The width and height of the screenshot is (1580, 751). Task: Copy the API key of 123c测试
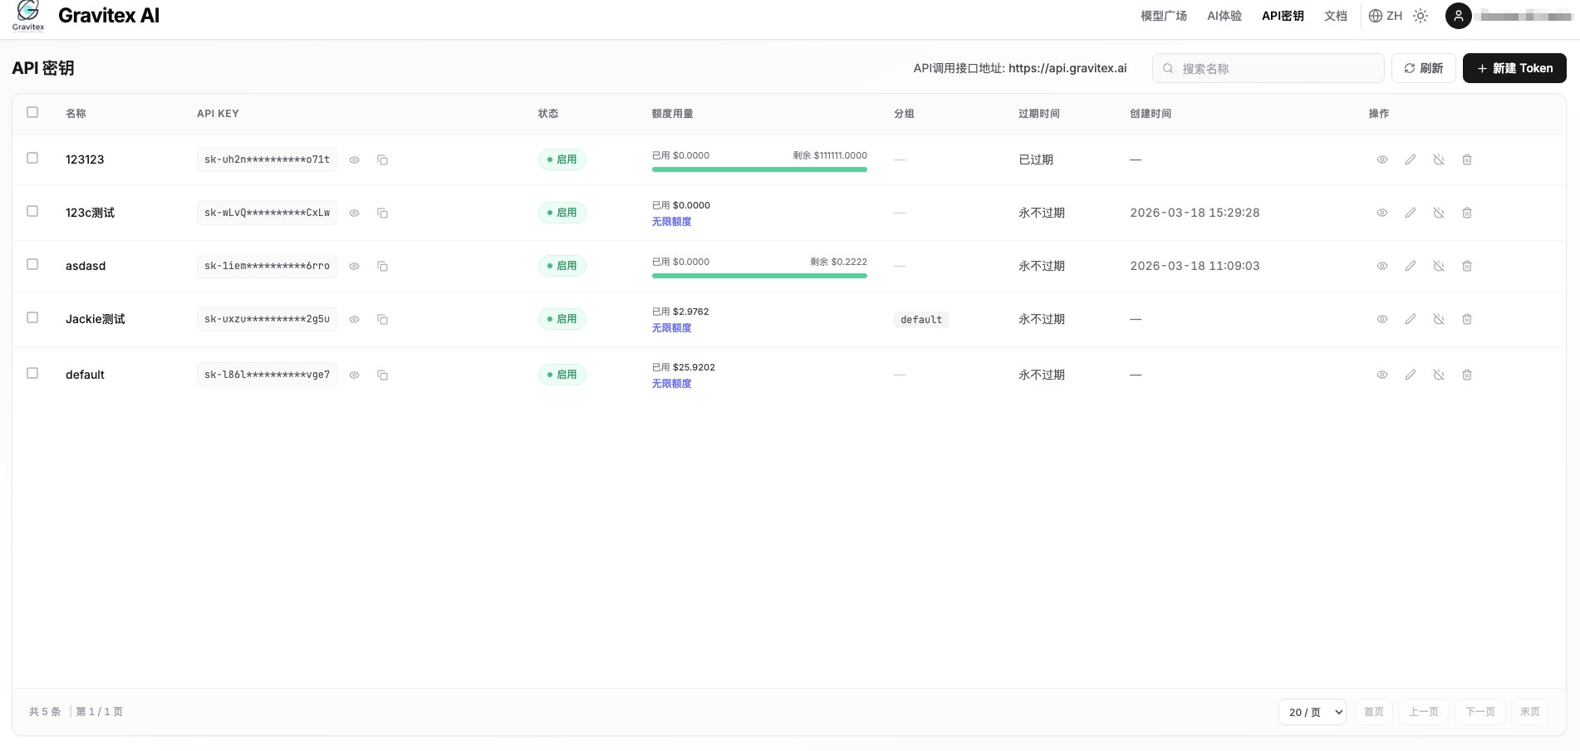(382, 213)
